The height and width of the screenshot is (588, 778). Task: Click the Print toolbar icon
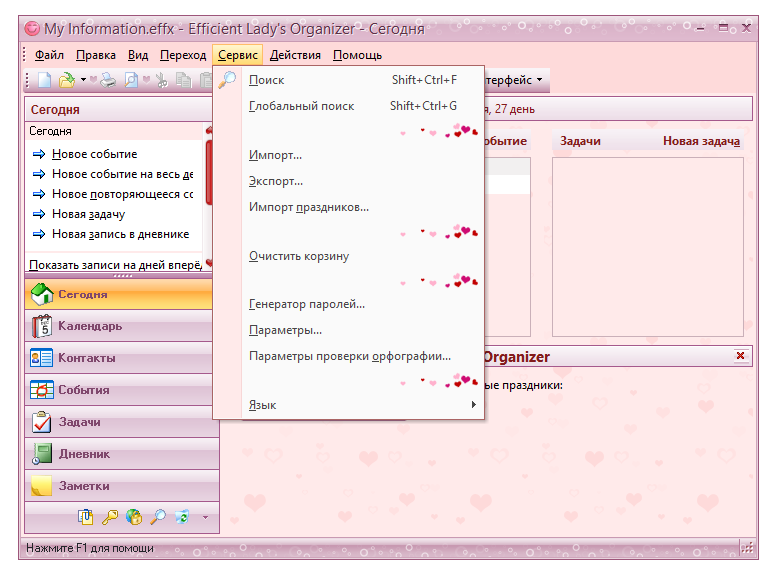tap(108, 80)
